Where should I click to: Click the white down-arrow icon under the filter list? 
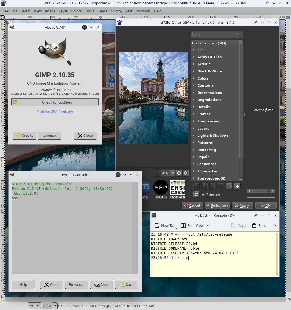coord(237,186)
